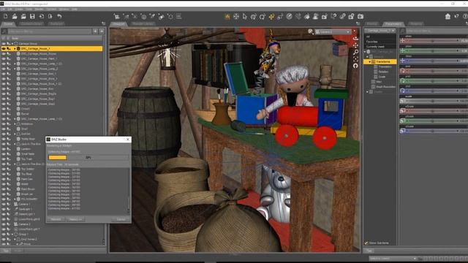Toggle the eye icon for Lantern

pyautogui.click(x=4, y=149)
